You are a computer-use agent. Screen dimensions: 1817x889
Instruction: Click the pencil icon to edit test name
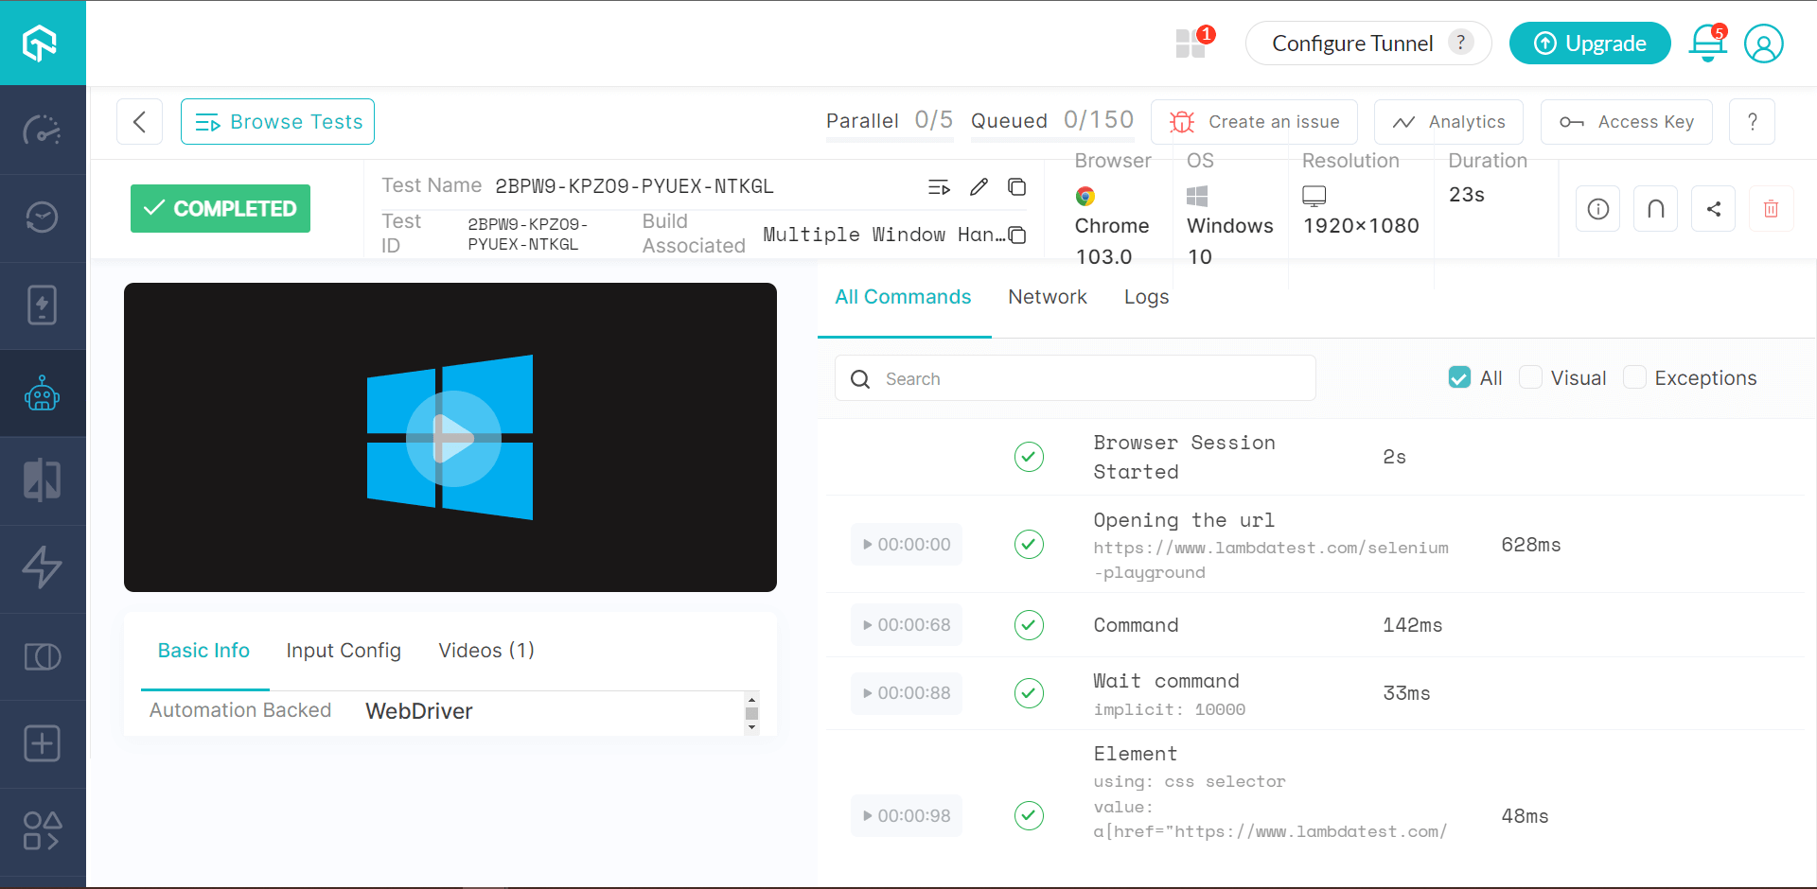979,186
